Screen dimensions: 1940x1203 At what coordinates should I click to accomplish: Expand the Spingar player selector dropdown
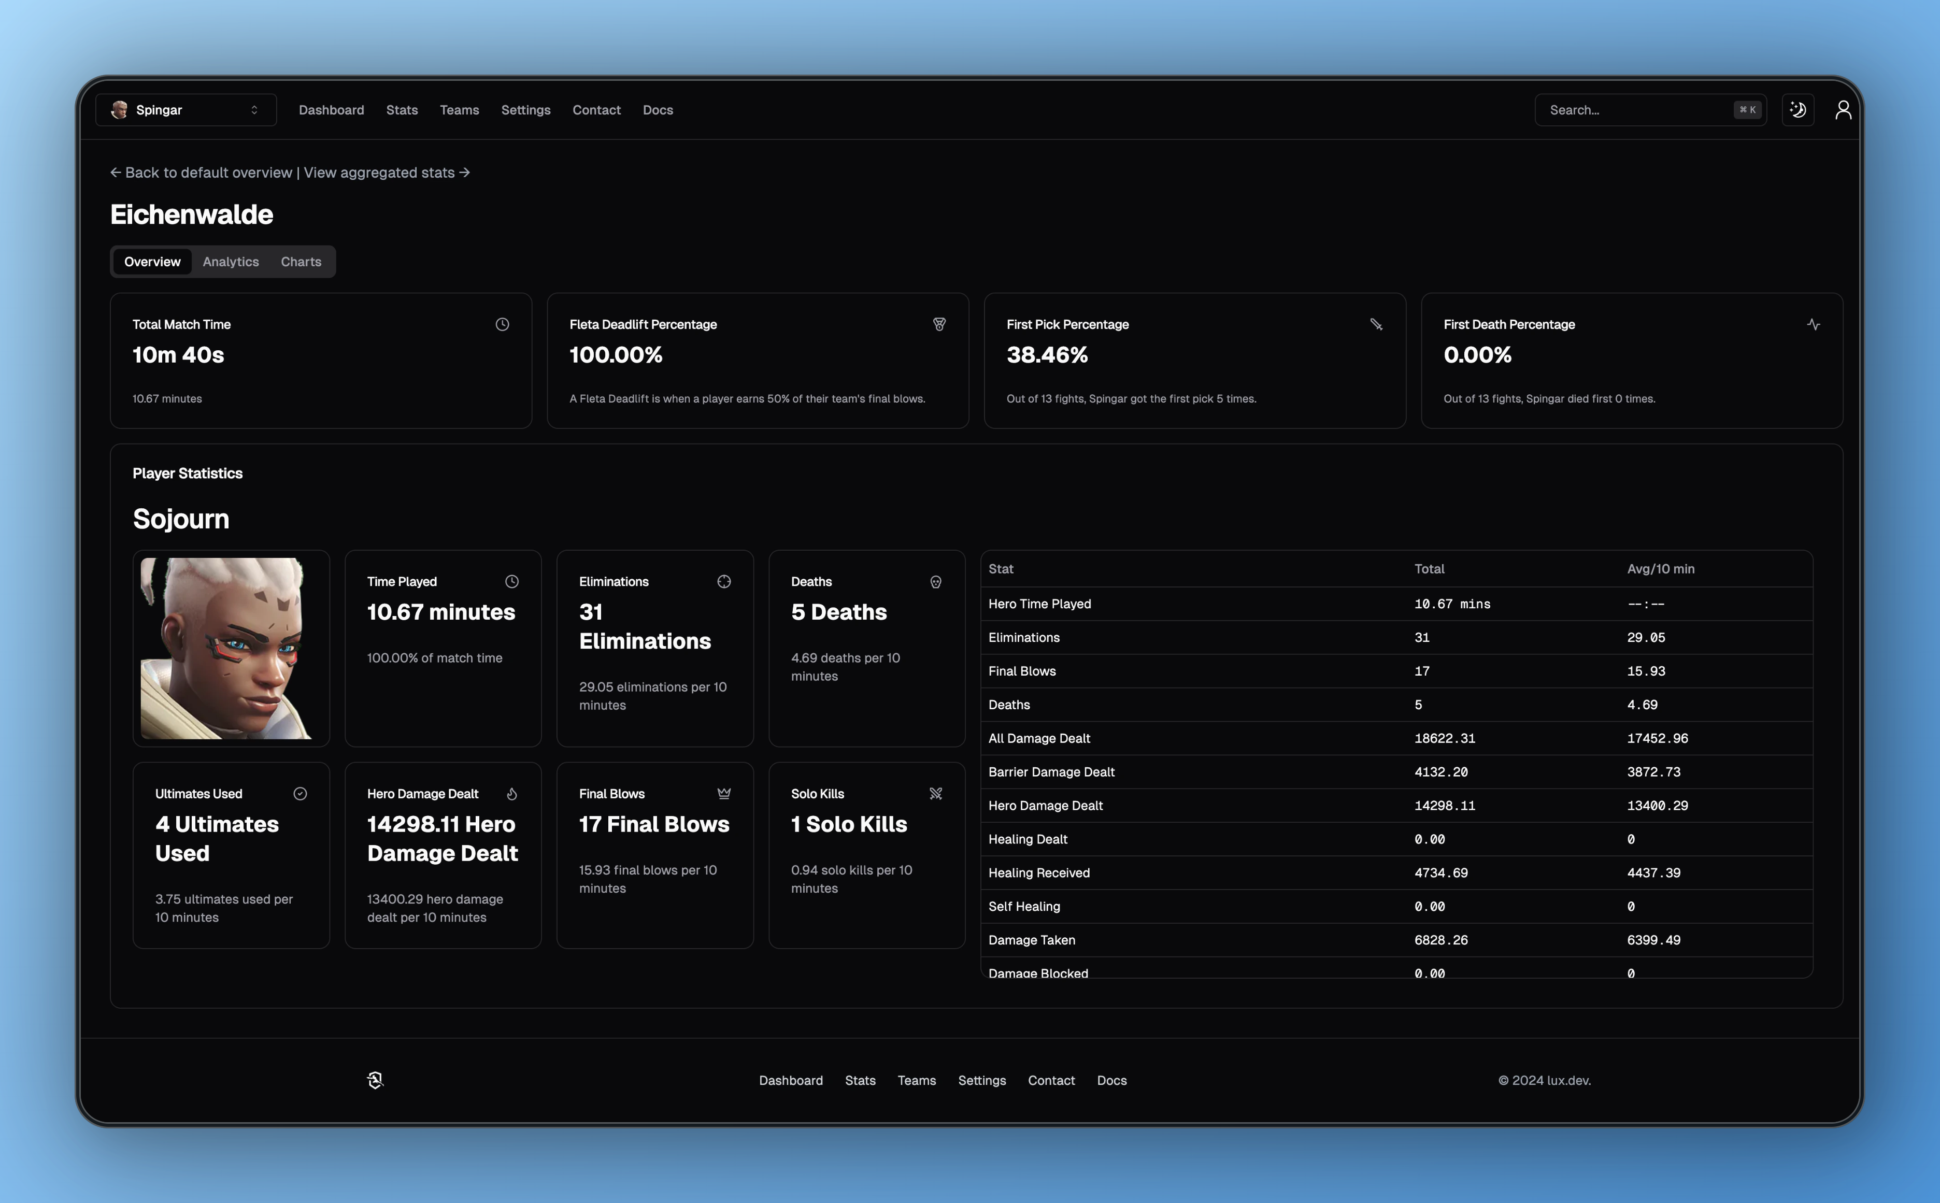(x=186, y=110)
